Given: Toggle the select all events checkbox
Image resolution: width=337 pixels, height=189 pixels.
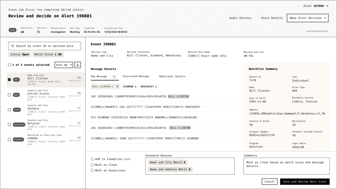Looking at the screenshot, I should click(9, 65).
